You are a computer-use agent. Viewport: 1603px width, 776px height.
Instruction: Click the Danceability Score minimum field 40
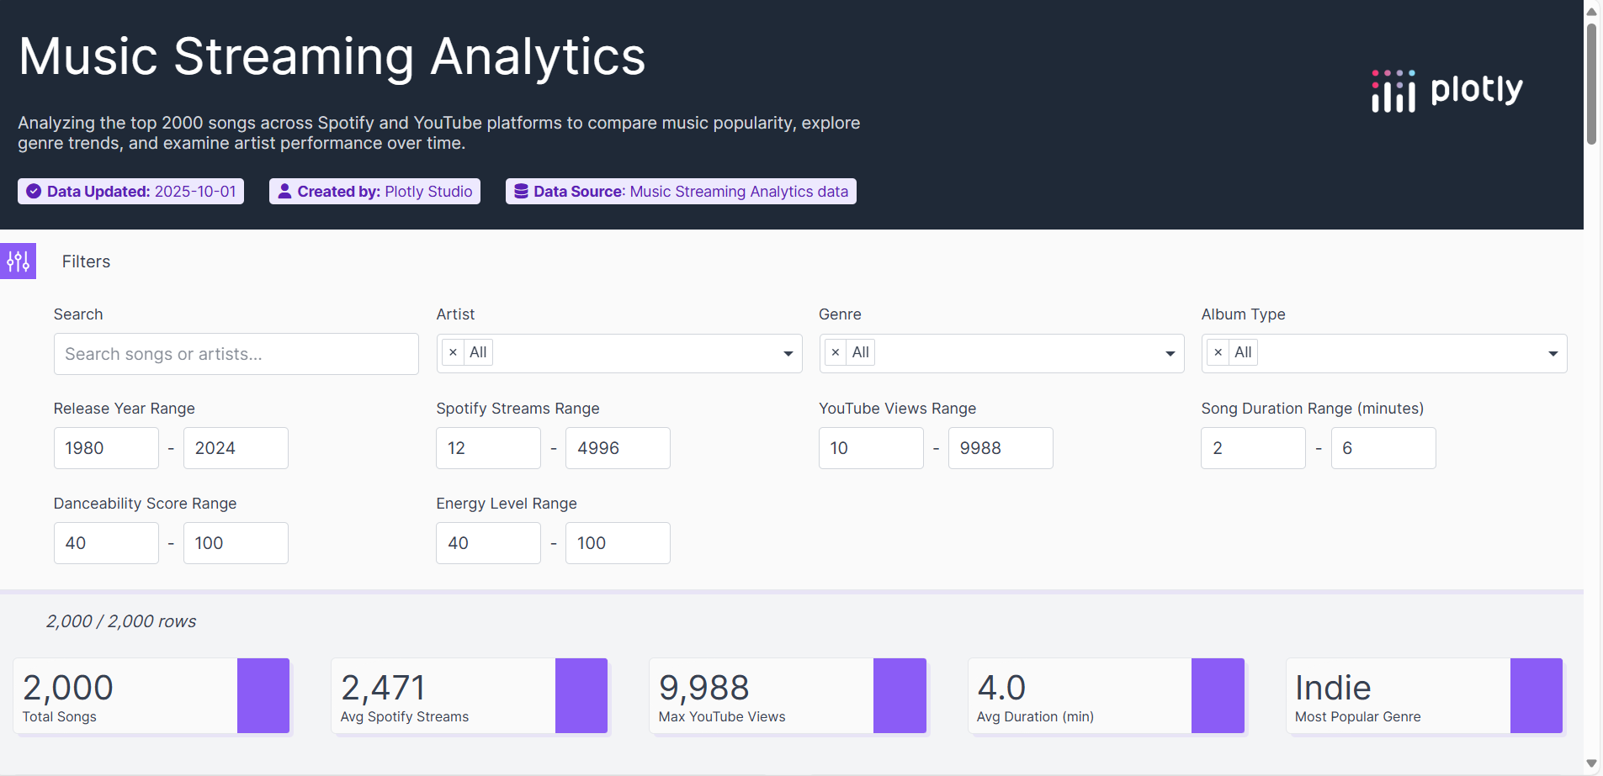point(106,543)
